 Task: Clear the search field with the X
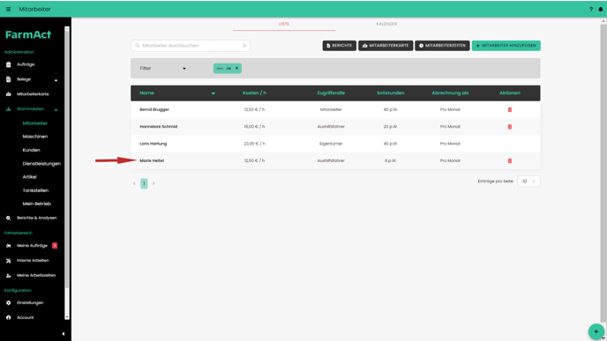[x=244, y=46]
